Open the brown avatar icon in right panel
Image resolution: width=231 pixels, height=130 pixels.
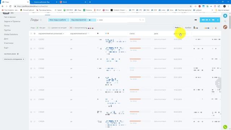point(225,27)
